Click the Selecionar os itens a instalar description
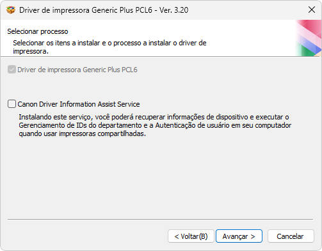This screenshot has height=251, width=322. (x=109, y=47)
